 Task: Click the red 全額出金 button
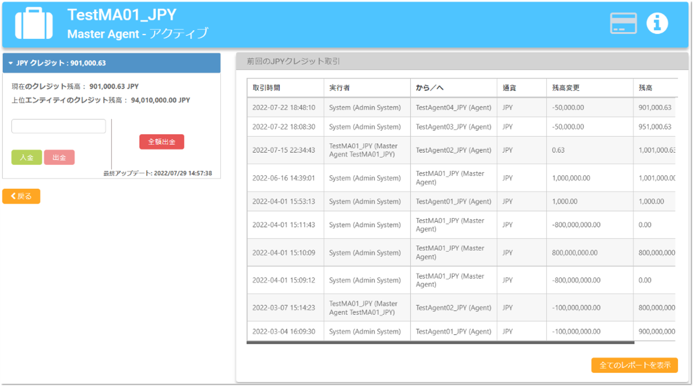pyautogui.click(x=161, y=142)
